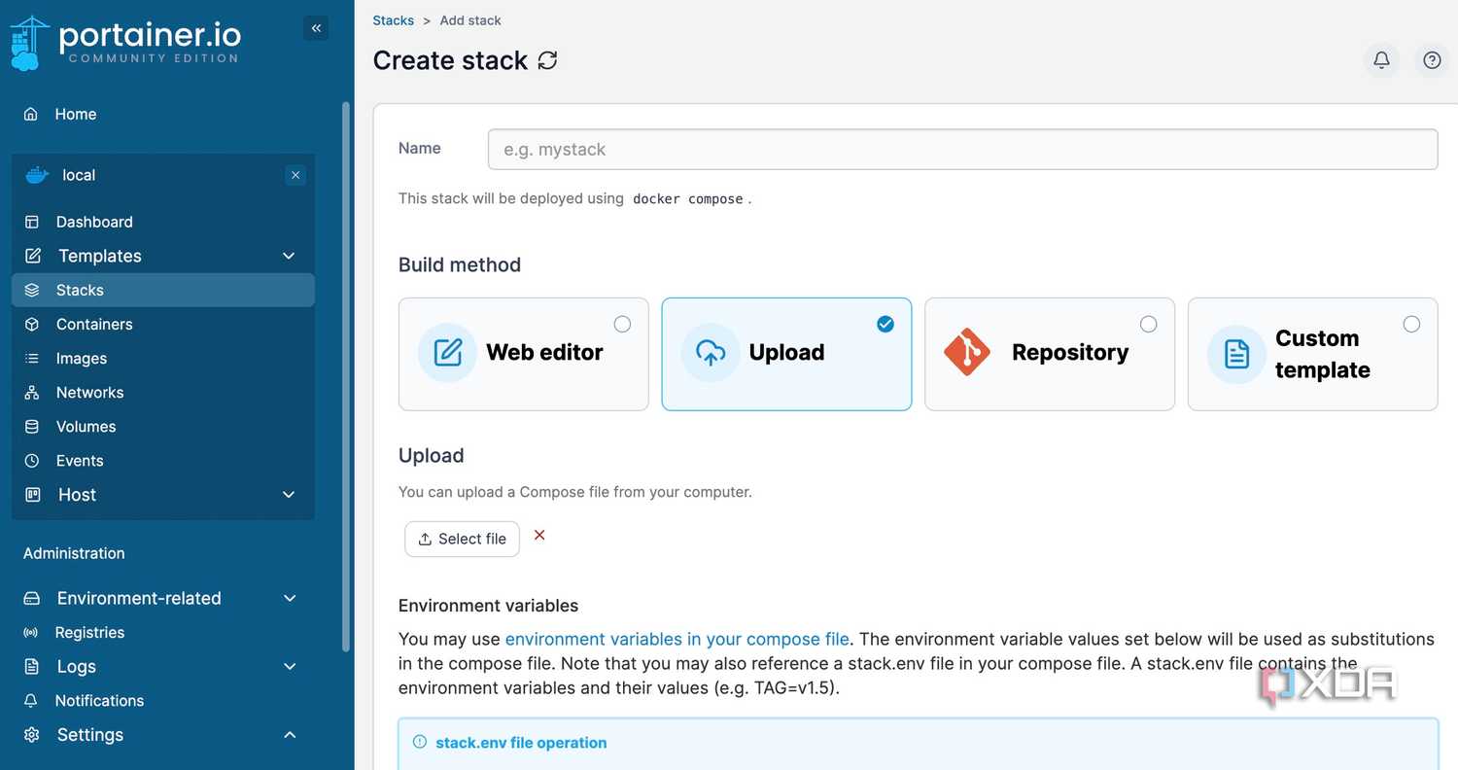Click the refresh icon beside Create stack
The image size is (1458, 770).
coord(548,60)
